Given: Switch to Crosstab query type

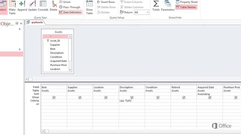Looking at the screenshot, I should pyautogui.click(x=43, y=6).
